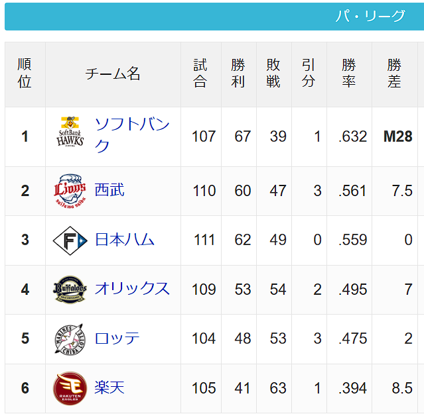Viewport: 424px width, 416px height.
Task: Click the M28 magic number cell
Action: coord(397,136)
